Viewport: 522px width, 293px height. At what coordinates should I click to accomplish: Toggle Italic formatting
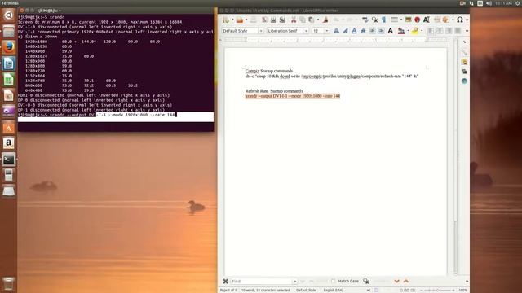coord(345,31)
